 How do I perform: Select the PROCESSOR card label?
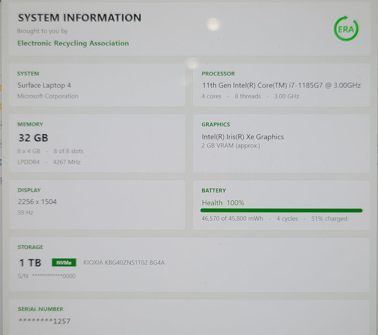click(x=218, y=74)
